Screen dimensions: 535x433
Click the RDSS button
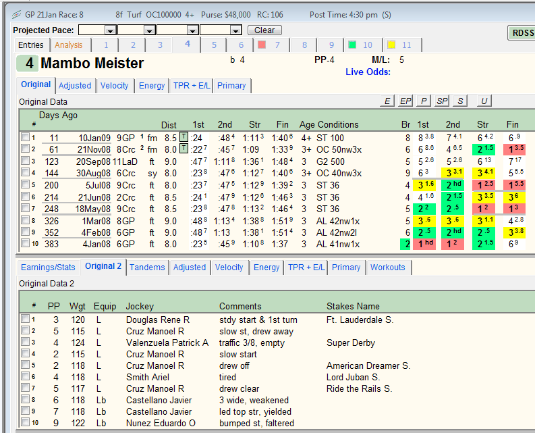[522, 33]
